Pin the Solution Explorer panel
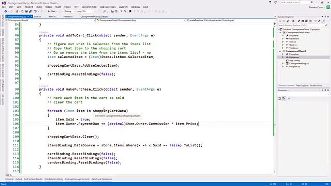The width and height of the screenshot is (331, 186). click(325, 17)
